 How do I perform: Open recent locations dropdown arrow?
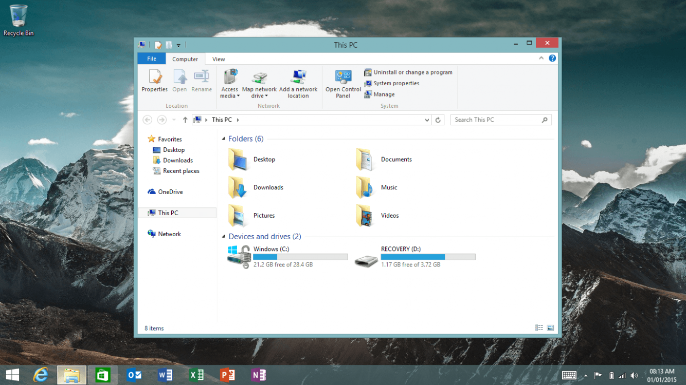tap(174, 120)
